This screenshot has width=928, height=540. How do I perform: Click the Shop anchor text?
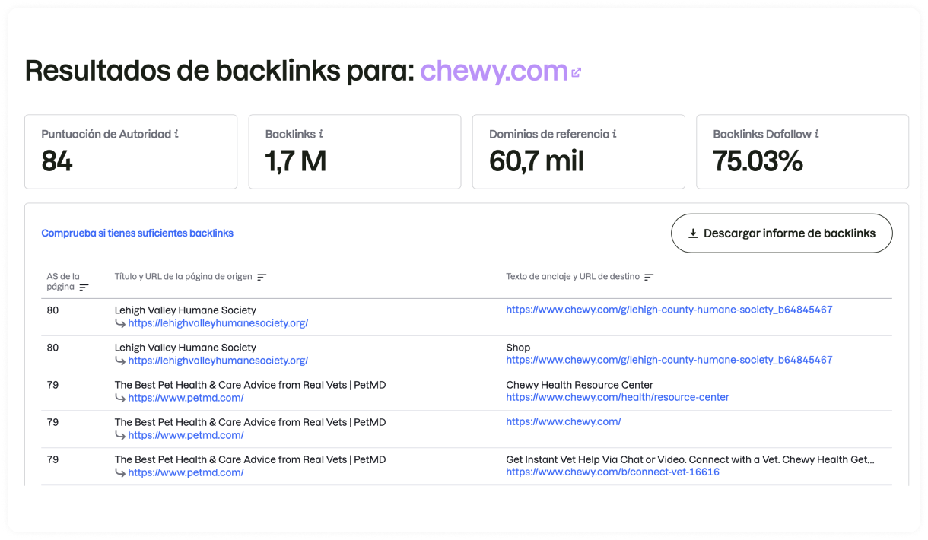coord(518,348)
